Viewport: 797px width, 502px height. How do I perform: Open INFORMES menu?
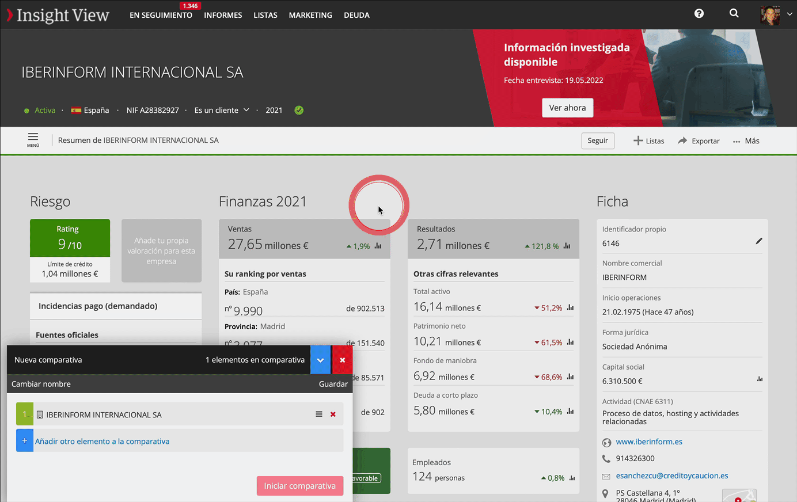click(223, 15)
